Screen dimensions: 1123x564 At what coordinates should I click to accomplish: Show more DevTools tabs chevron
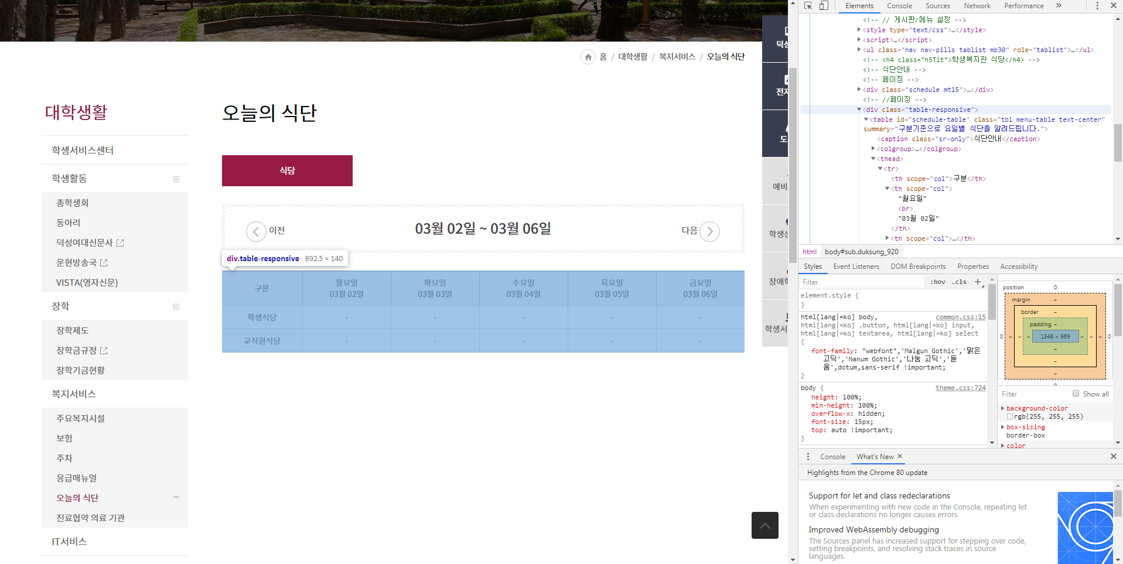1059,6
